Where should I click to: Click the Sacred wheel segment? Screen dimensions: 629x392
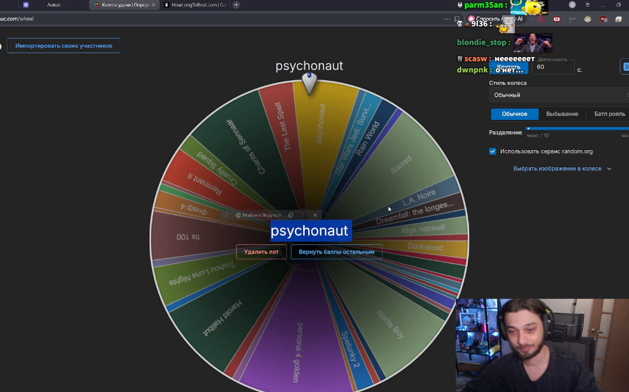(x=401, y=164)
